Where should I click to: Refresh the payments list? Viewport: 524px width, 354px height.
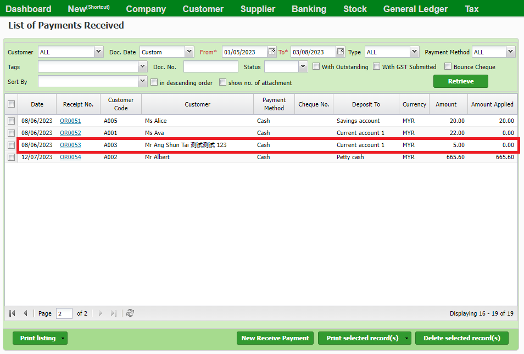pos(129,313)
